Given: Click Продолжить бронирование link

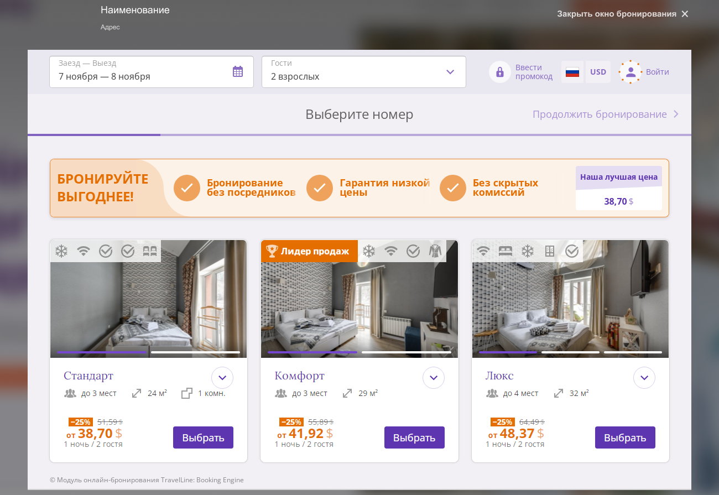Looking at the screenshot, I should (605, 114).
